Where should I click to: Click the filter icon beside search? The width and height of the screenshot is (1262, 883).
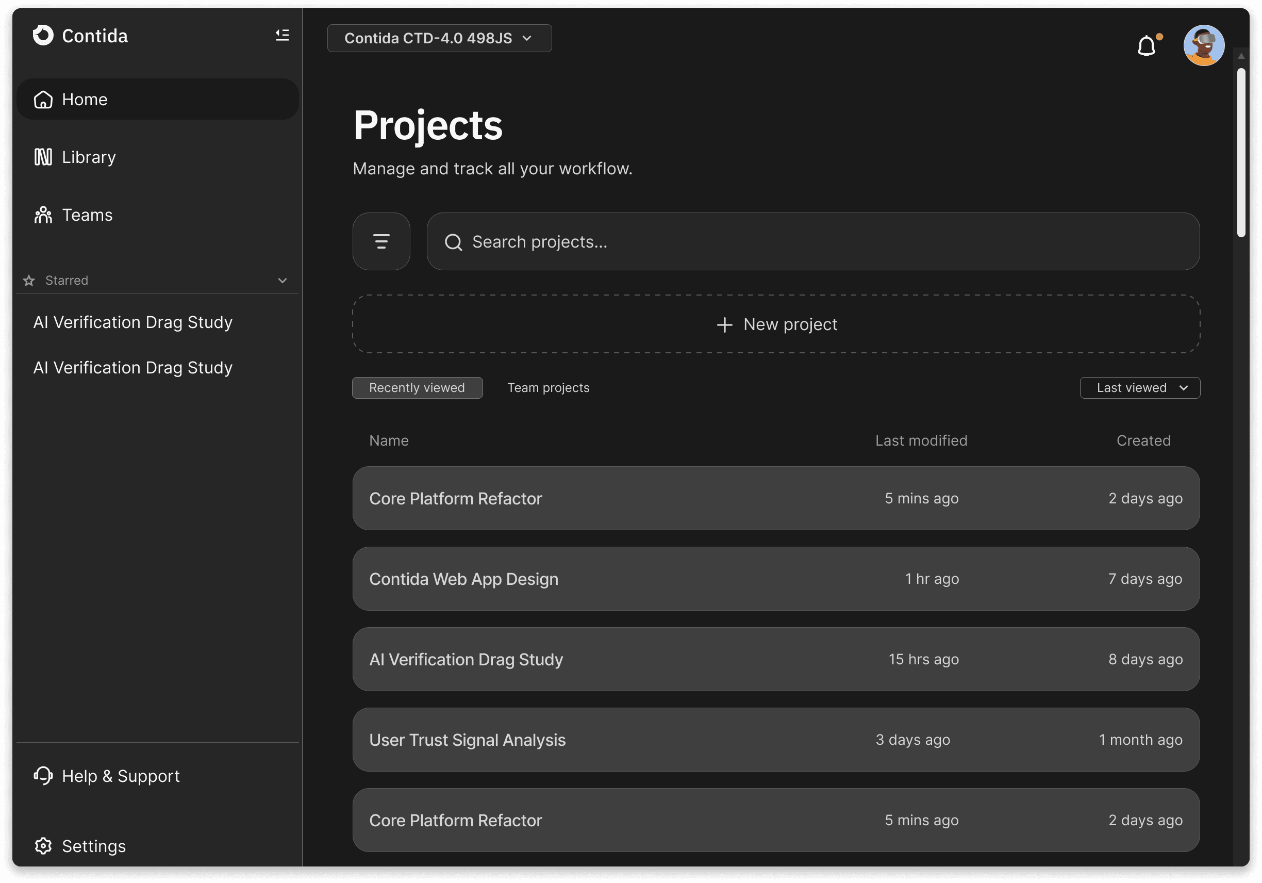[381, 241]
